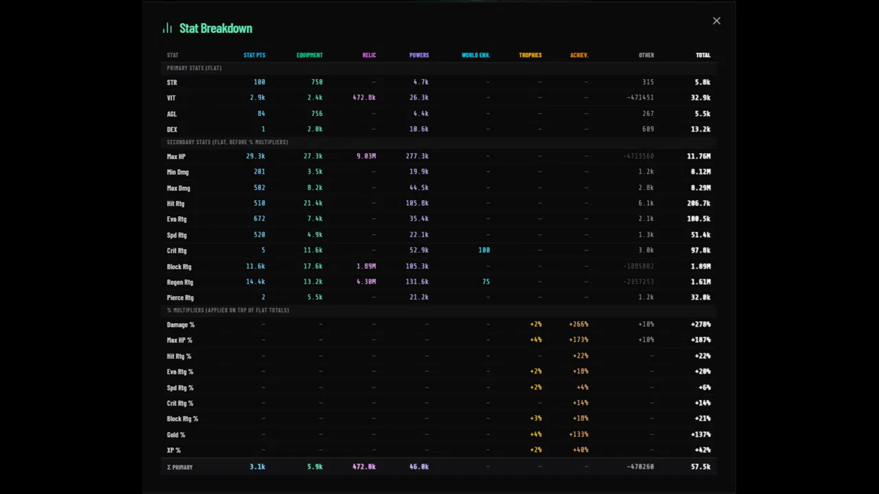This screenshot has width=879, height=494.
Task: Click the 'AGL' row label
Action: click(x=172, y=114)
